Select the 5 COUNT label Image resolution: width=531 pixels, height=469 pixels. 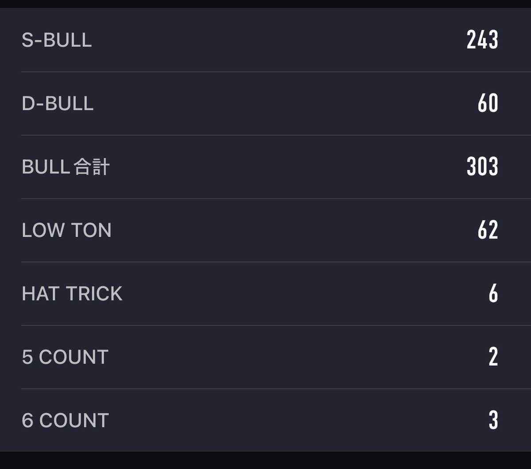[65, 358]
